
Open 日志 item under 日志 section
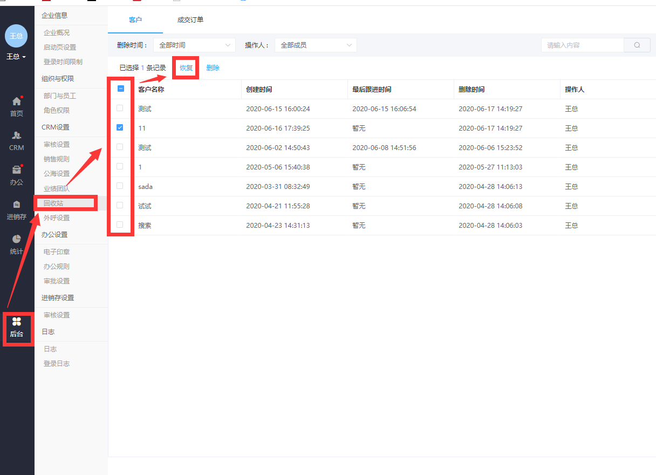(x=50, y=349)
